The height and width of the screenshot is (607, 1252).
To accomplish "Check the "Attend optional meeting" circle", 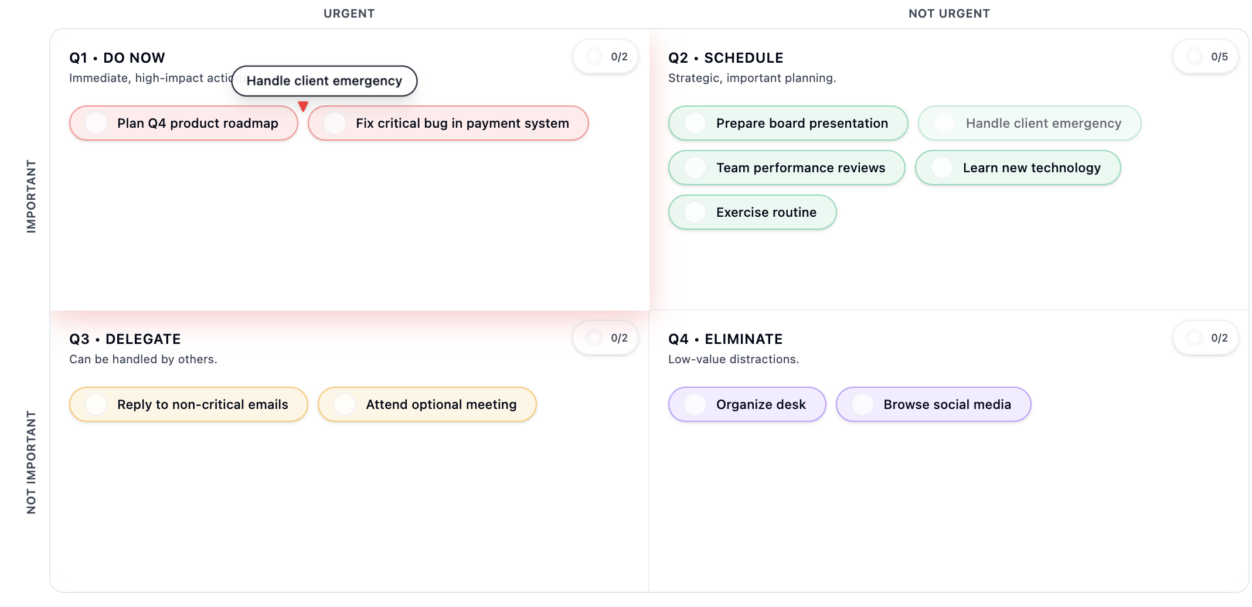I will click(343, 404).
